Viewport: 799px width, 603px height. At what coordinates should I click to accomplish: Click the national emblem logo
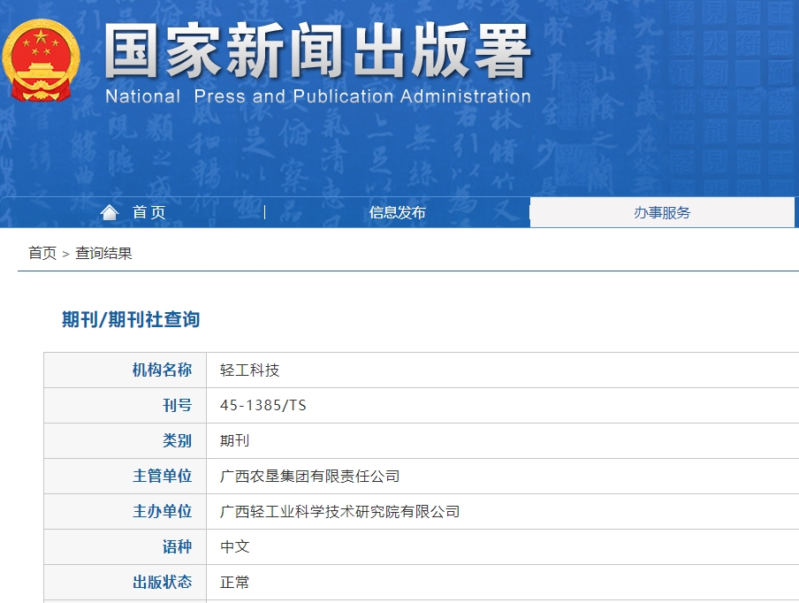point(41,60)
